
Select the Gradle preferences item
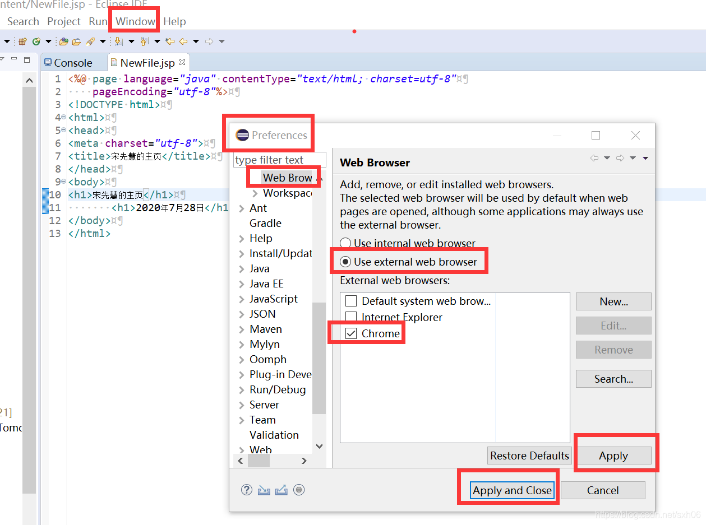265,223
